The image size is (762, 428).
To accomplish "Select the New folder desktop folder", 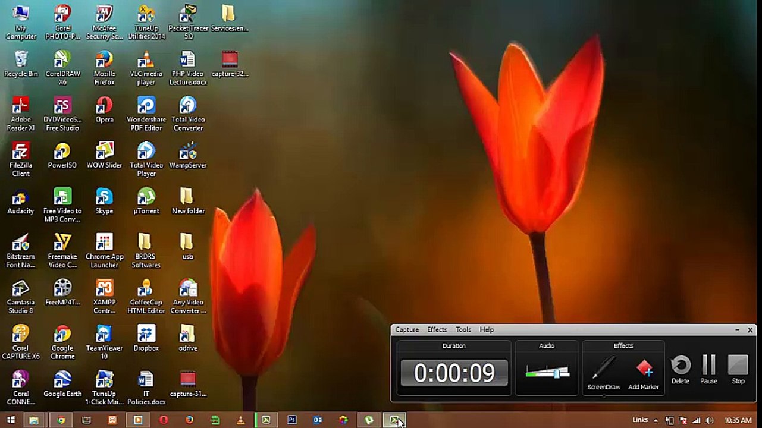I will tap(188, 202).
